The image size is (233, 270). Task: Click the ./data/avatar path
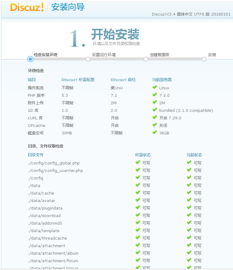tap(42, 201)
